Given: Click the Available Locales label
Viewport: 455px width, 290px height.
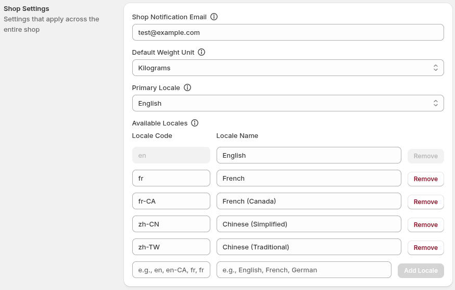Looking at the screenshot, I should click(x=160, y=123).
